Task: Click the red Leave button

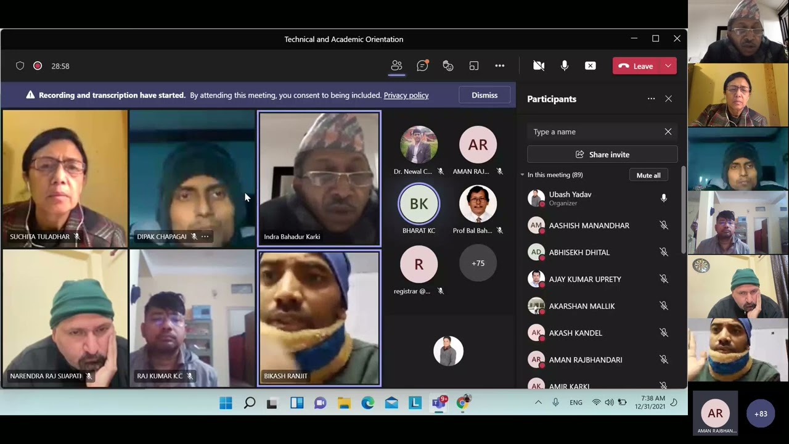Action: pos(636,66)
